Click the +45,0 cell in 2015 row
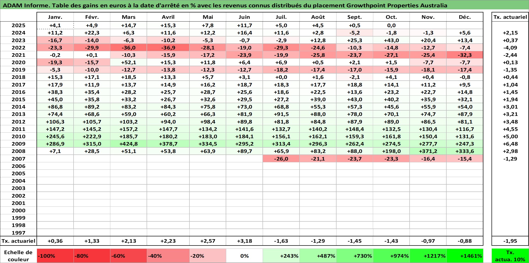This screenshot has width=529, height=263. click(x=55, y=99)
